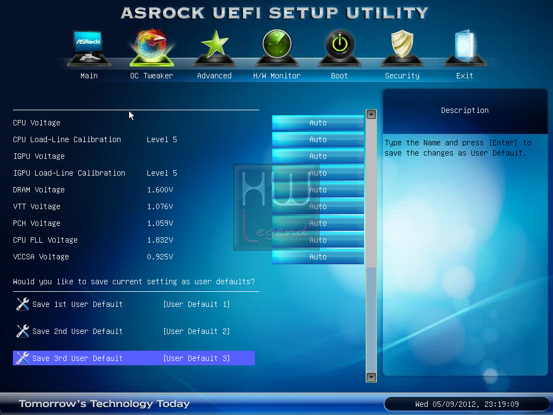Select the PCH Voltage label

pos(37,223)
